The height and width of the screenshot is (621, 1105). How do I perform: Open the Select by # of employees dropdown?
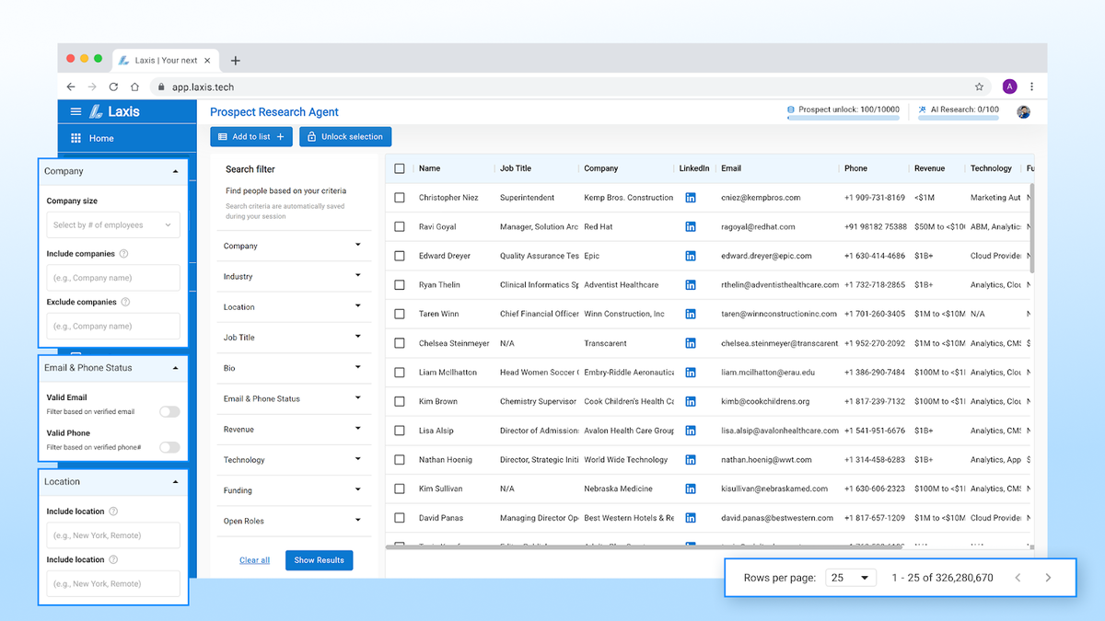(112, 224)
